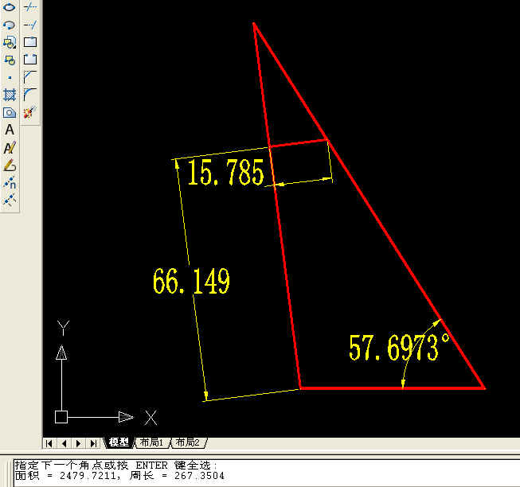The width and height of the screenshot is (520, 487).
Task: Click the next layout tab arrow
Action: [79, 443]
